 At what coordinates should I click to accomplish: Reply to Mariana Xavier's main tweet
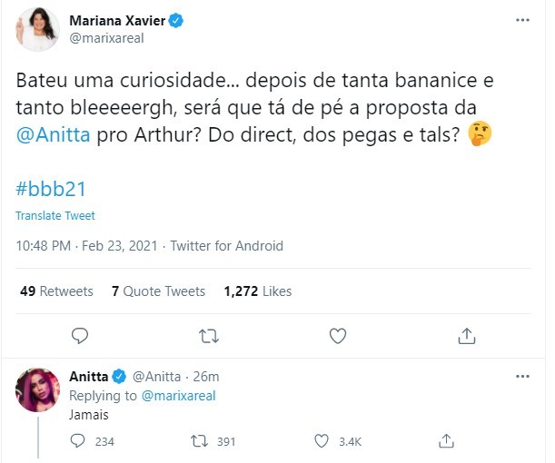(x=80, y=336)
